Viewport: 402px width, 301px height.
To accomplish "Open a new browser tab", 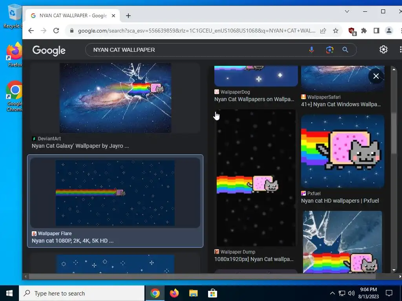I will click(128, 16).
